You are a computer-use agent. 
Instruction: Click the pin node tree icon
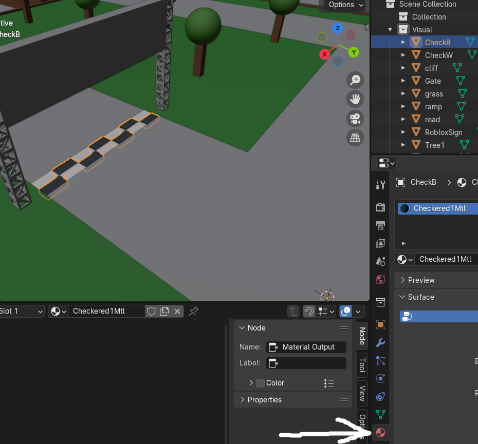pyautogui.click(x=194, y=311)
